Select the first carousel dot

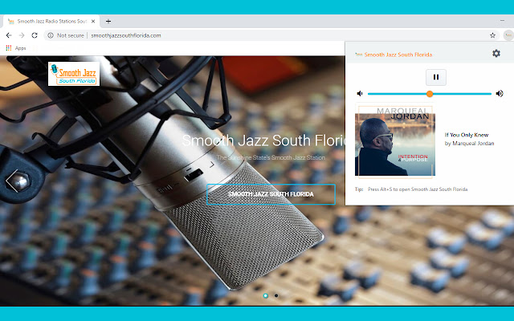tap(266, 295)
